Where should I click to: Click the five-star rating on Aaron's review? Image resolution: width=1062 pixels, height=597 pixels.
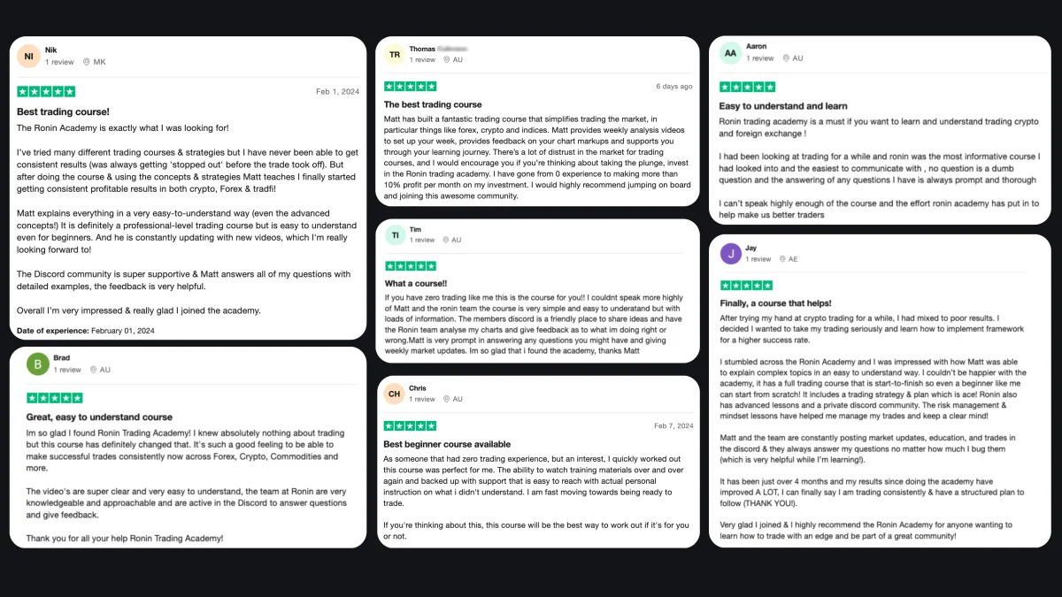point(747,87)
